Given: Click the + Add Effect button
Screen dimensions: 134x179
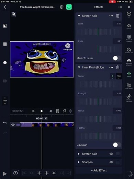Looking at the screenshot, I should (99, 170).
